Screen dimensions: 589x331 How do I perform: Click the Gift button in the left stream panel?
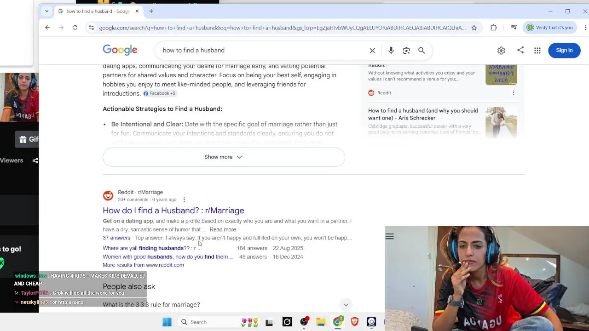pyautogui.click(x=27, y=139)
